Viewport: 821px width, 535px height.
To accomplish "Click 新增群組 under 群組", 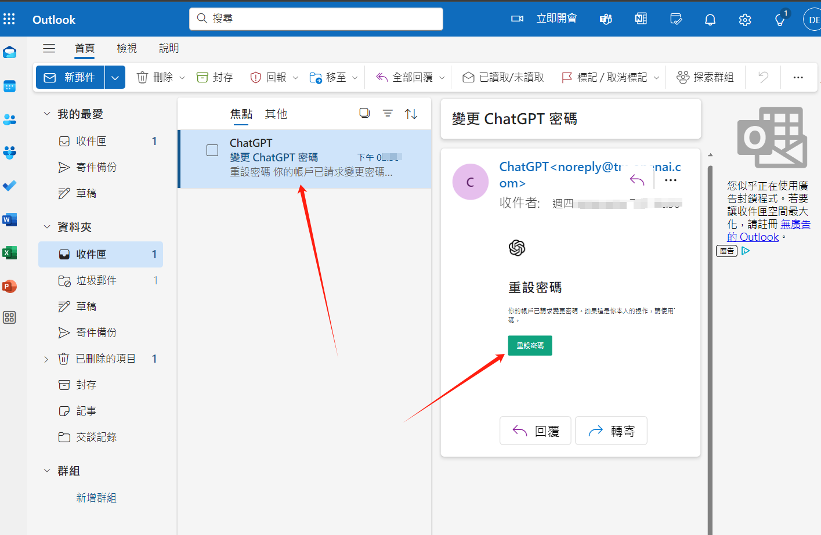I will (96, 498).
